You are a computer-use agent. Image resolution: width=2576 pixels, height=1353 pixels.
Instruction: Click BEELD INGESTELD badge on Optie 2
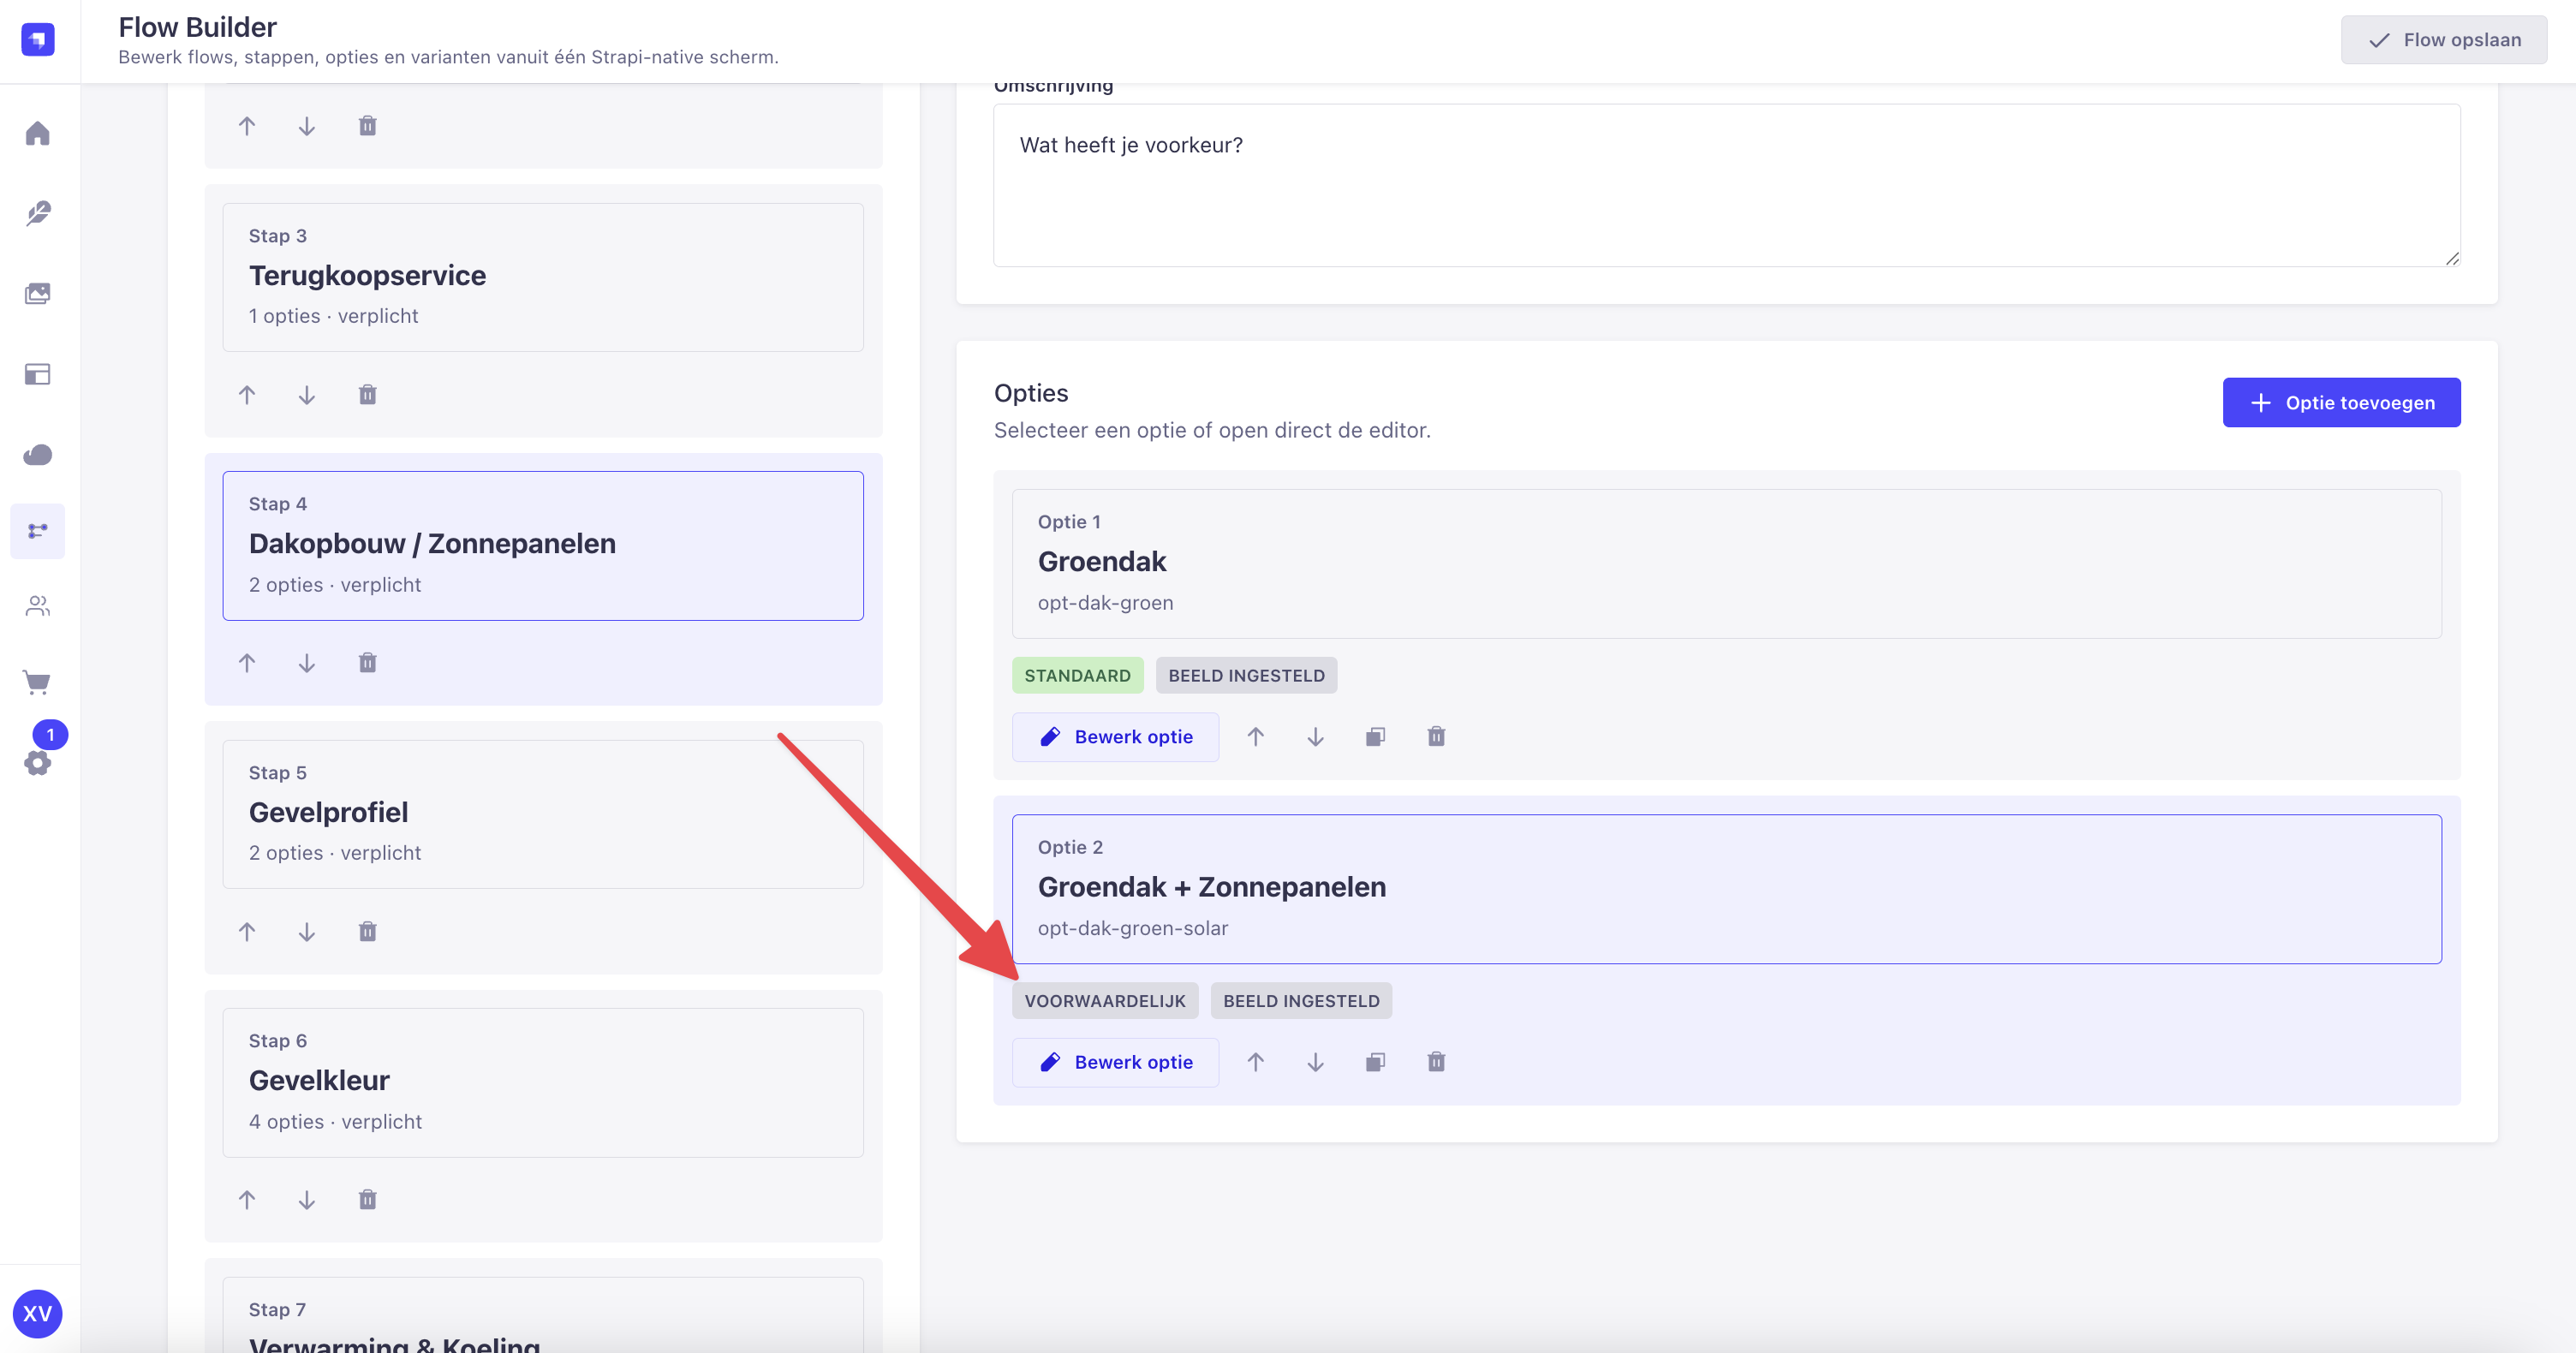1302,1001
